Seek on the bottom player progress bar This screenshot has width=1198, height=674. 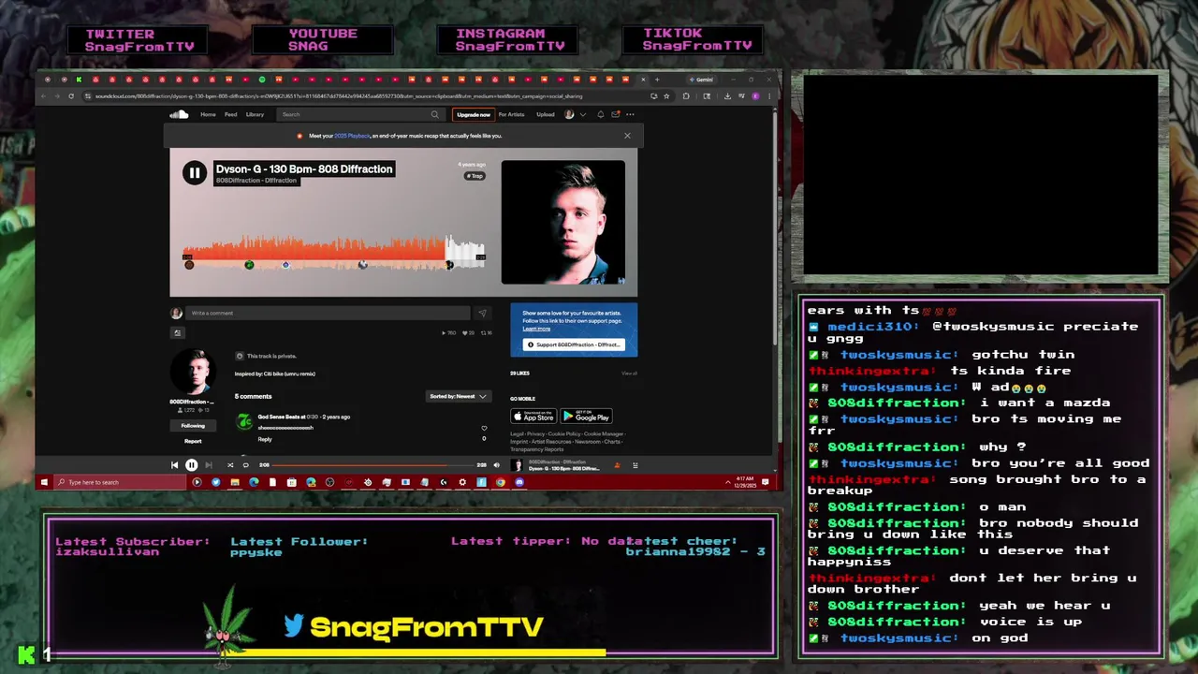coord(373,464)
